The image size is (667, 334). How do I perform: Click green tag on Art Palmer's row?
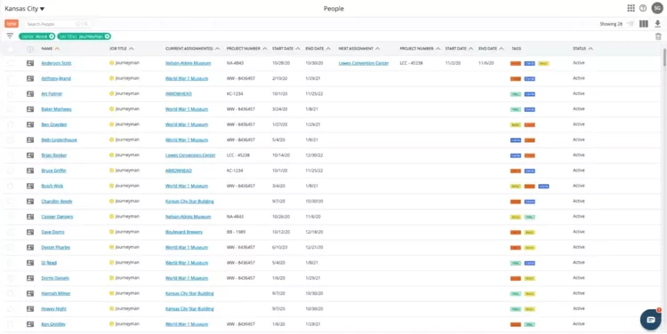(x=516, y=94)
